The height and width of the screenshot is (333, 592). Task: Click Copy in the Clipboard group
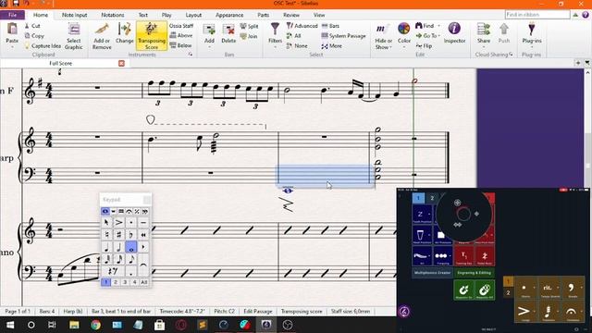tap(34, 35)
